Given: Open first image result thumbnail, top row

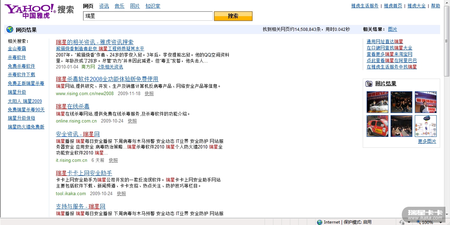Looking at the screenshot, I should coord(378,102).
